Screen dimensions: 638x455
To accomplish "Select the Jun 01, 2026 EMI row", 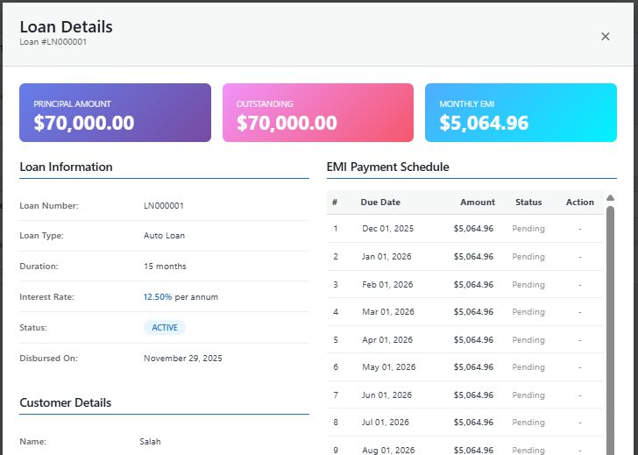I will 464,395.
